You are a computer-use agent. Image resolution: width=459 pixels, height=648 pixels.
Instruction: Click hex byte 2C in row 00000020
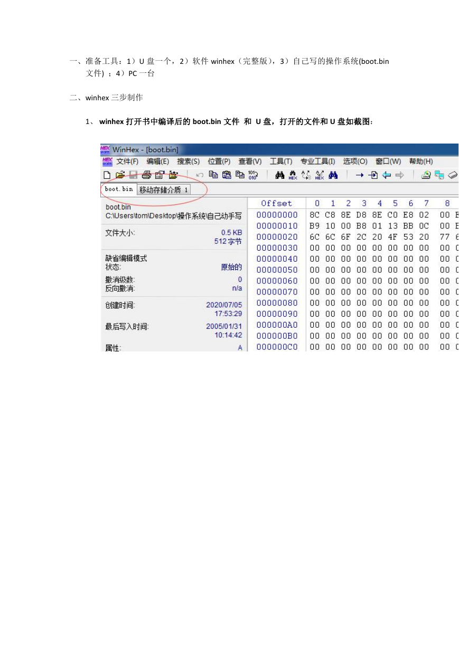(x=361, y=237)
